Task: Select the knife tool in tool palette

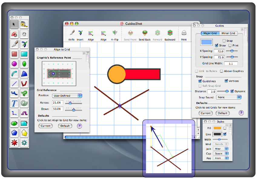Action: 14,44
